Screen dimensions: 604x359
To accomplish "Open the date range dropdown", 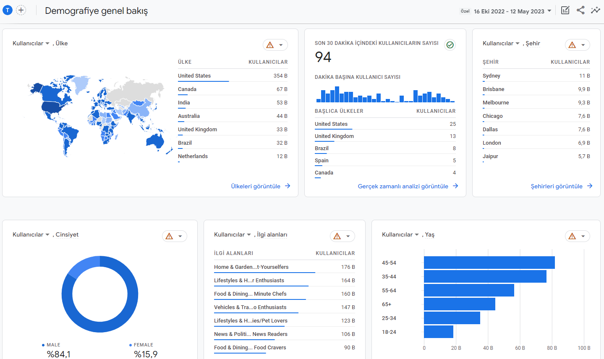I will pos(512,11).
